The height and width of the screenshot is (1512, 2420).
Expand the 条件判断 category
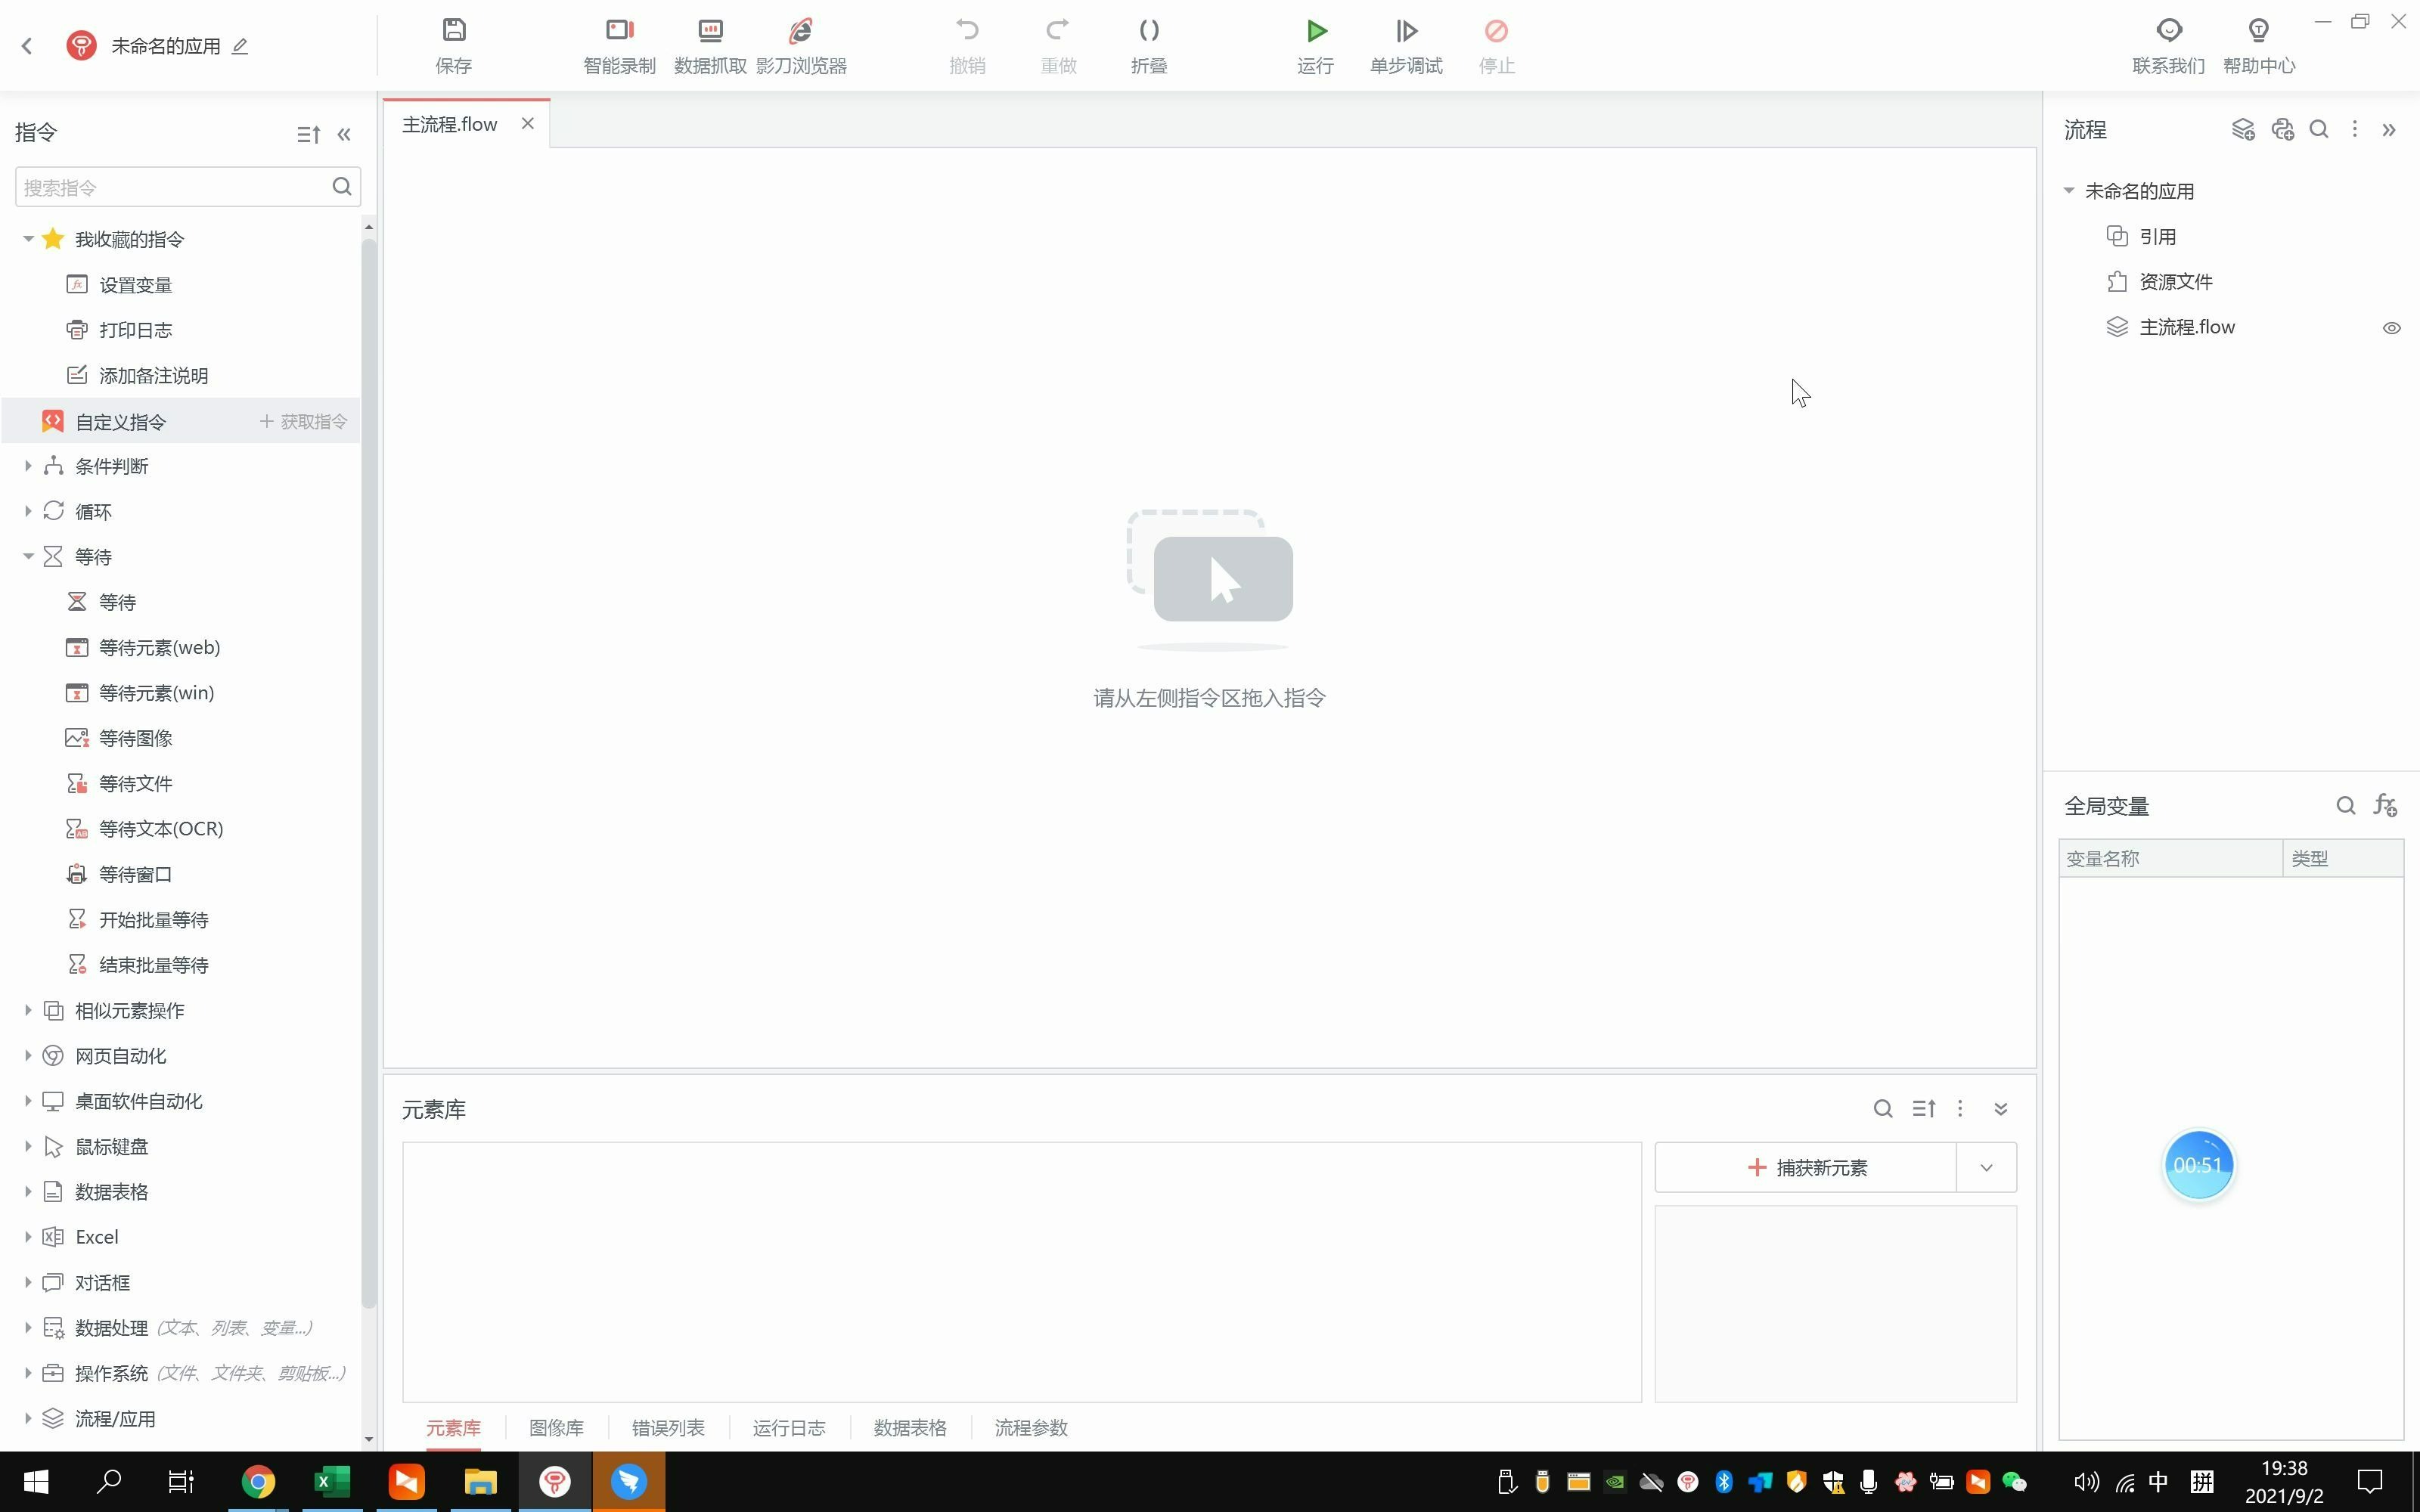[28, 466]
